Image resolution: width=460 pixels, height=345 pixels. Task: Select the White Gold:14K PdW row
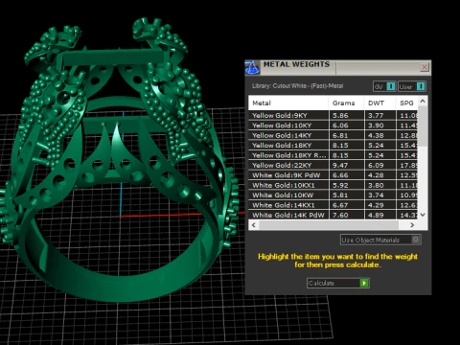click(333, 215)
